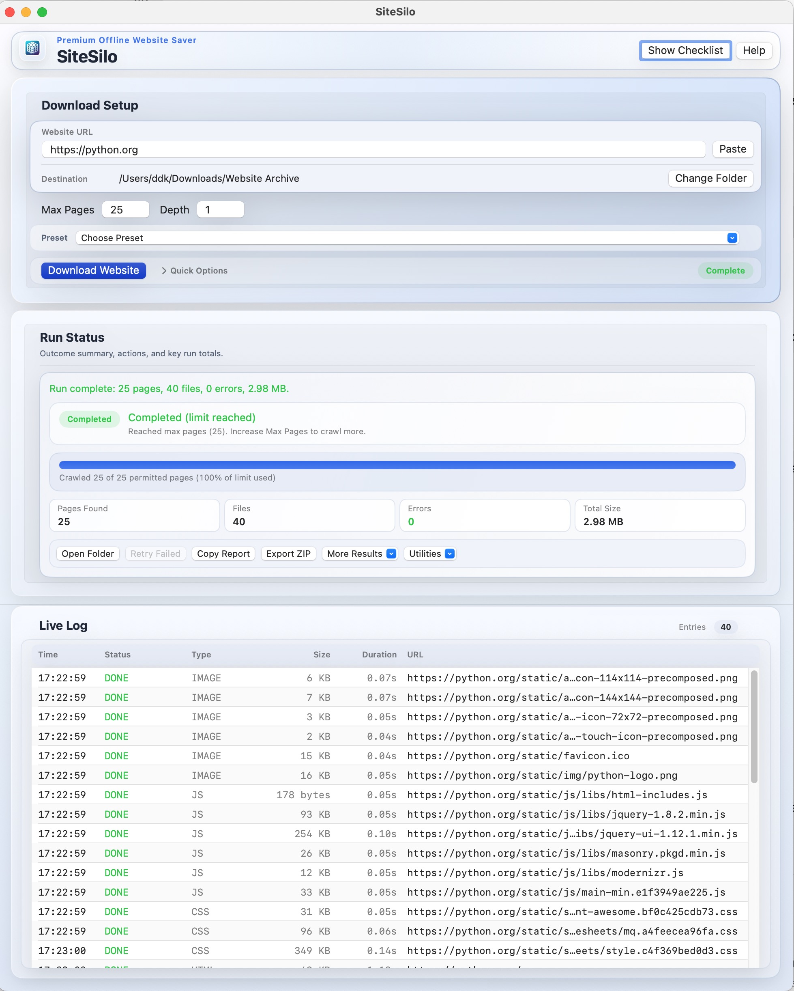Select the main-min.e1f3949ae225.js log row
The height and width of the screenshot is (991, 794).
(389, 892)
